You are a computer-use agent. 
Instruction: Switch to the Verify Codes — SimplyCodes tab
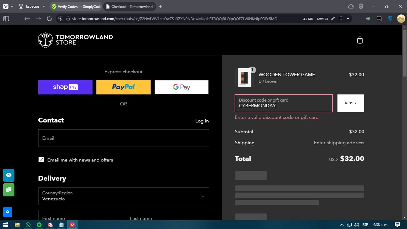[76, 7]
